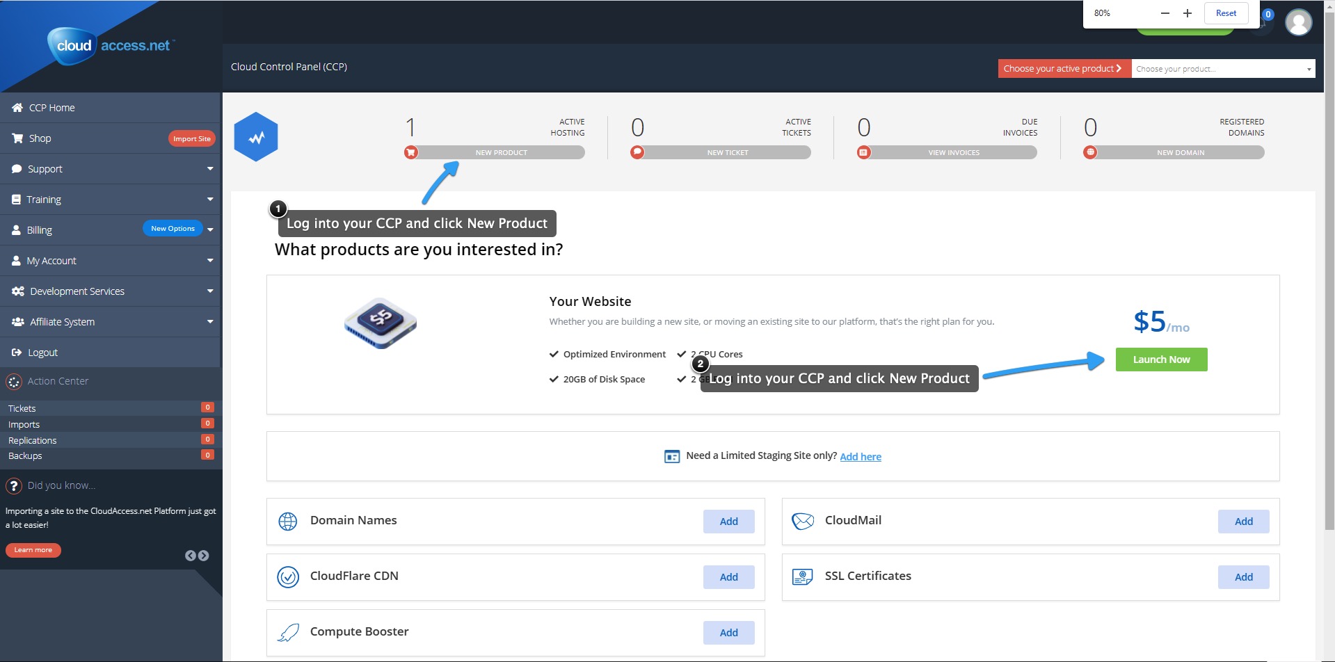Click the CloudAccess.net logo
Image resolution: width=1335 pixels, height=662 pixels.
click(111, 46)
